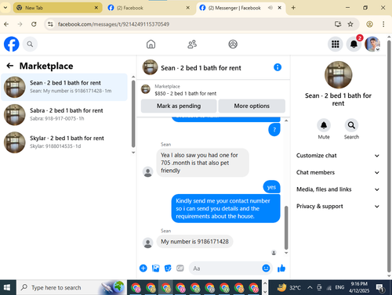Image resolution: width=392 pixels, height=295 pixels.
Task: Choose a sticker icon
Action: (168, 268)
